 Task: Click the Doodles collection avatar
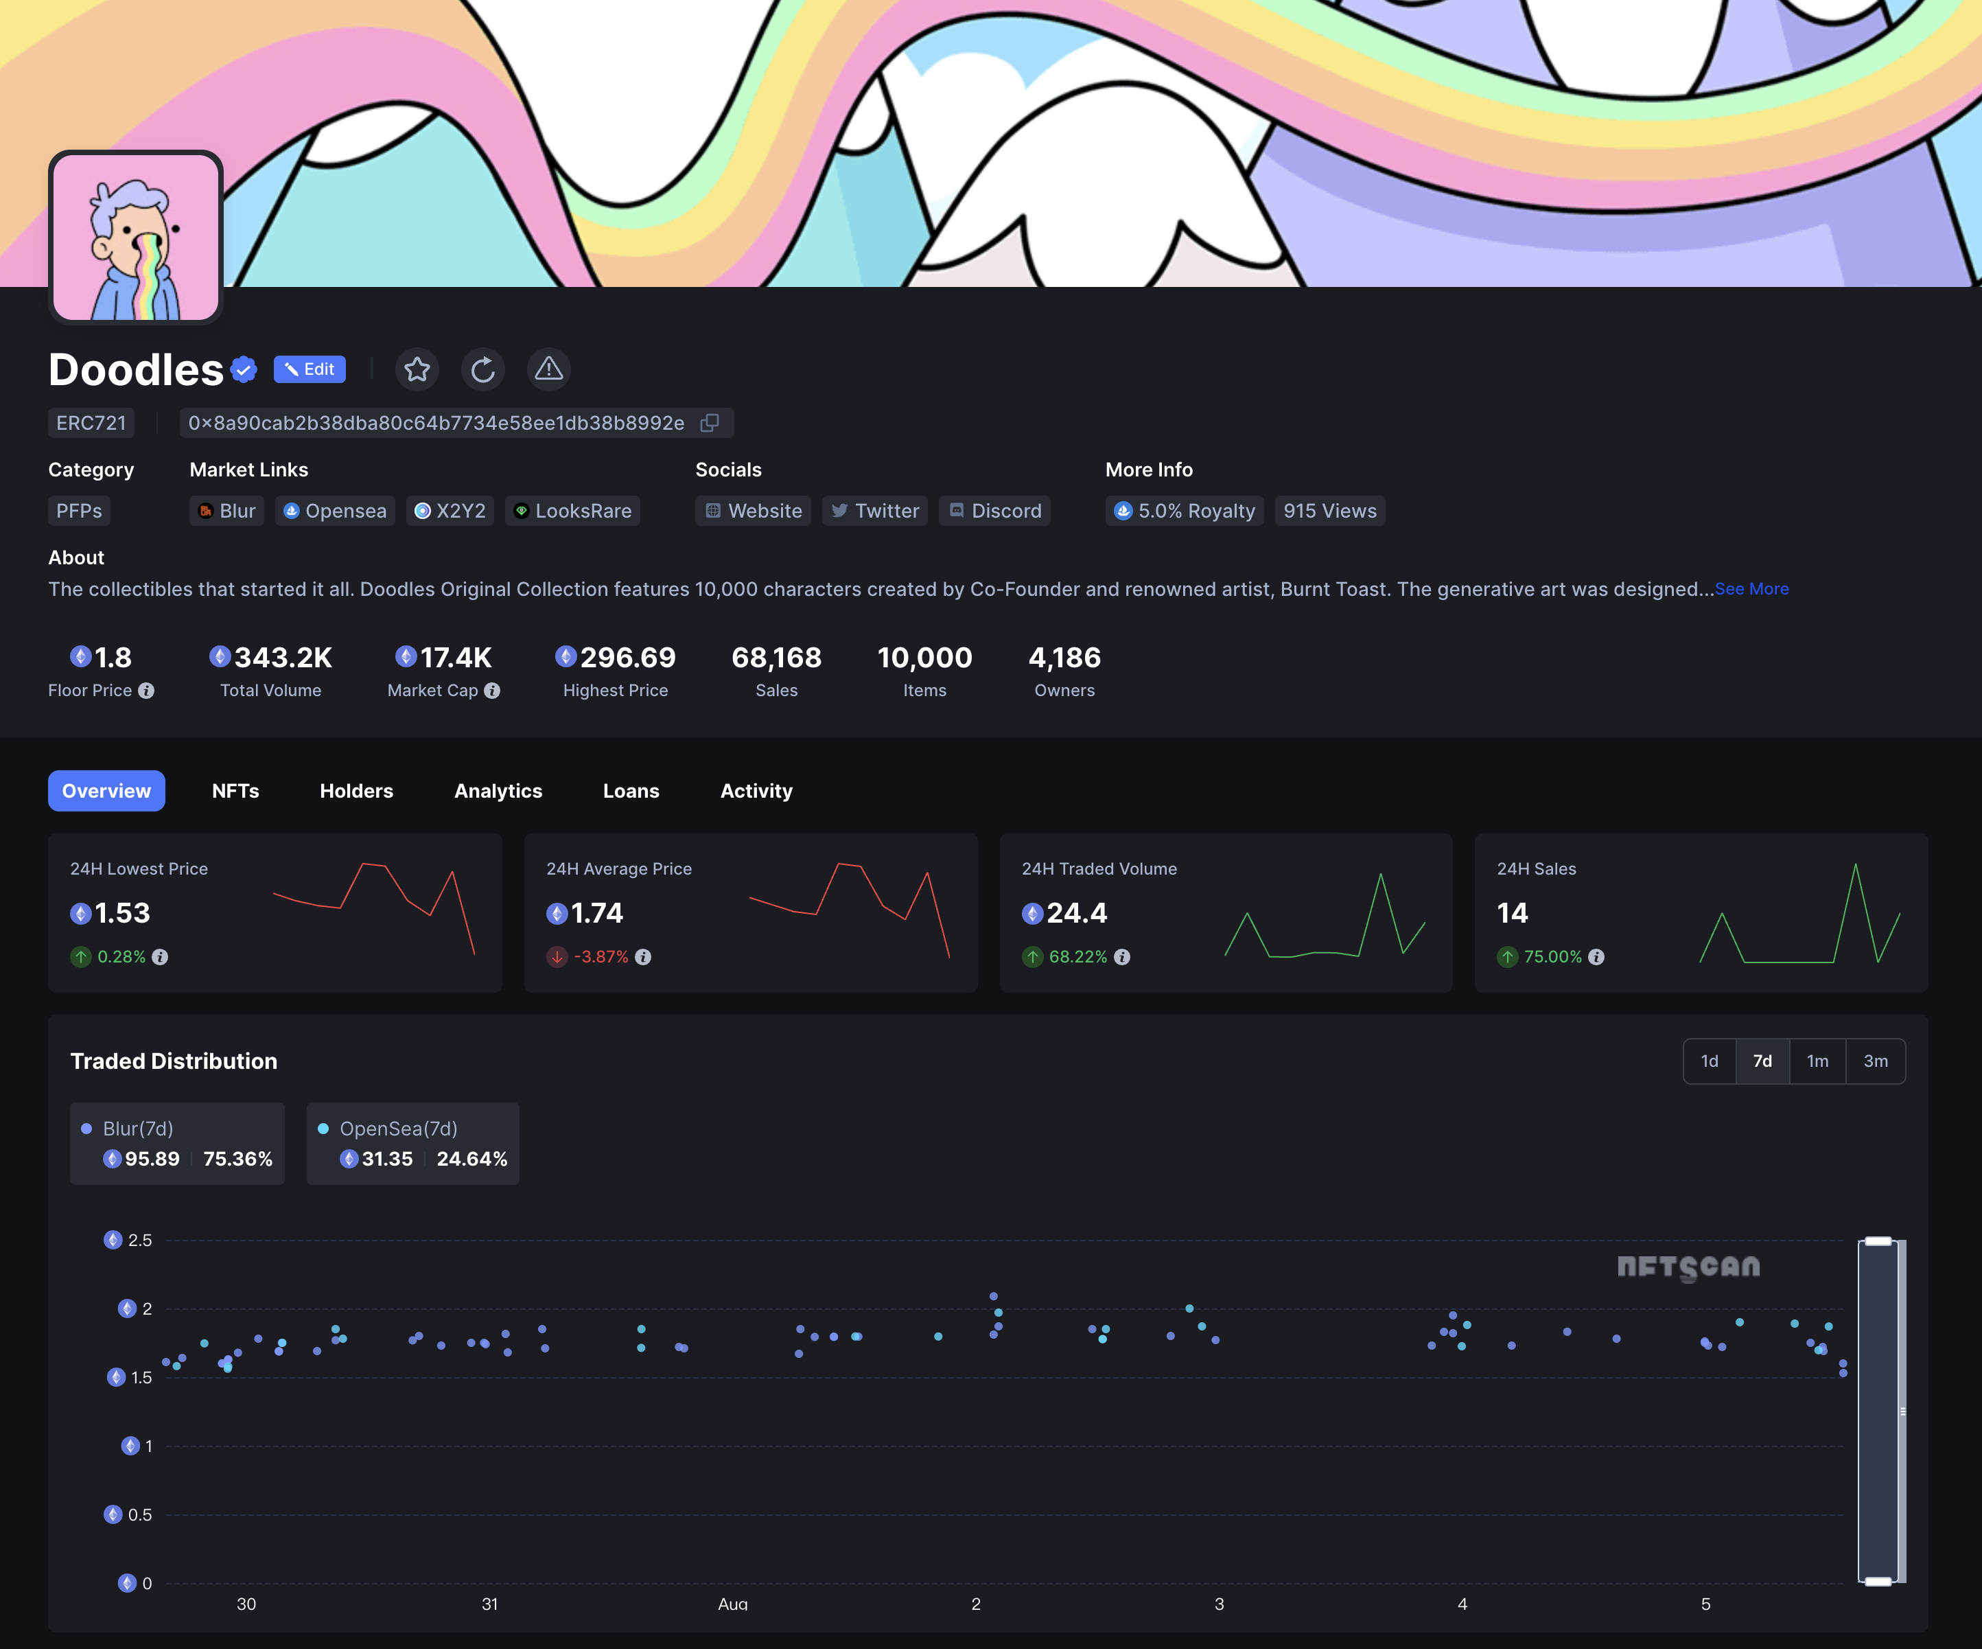(136, 237)
